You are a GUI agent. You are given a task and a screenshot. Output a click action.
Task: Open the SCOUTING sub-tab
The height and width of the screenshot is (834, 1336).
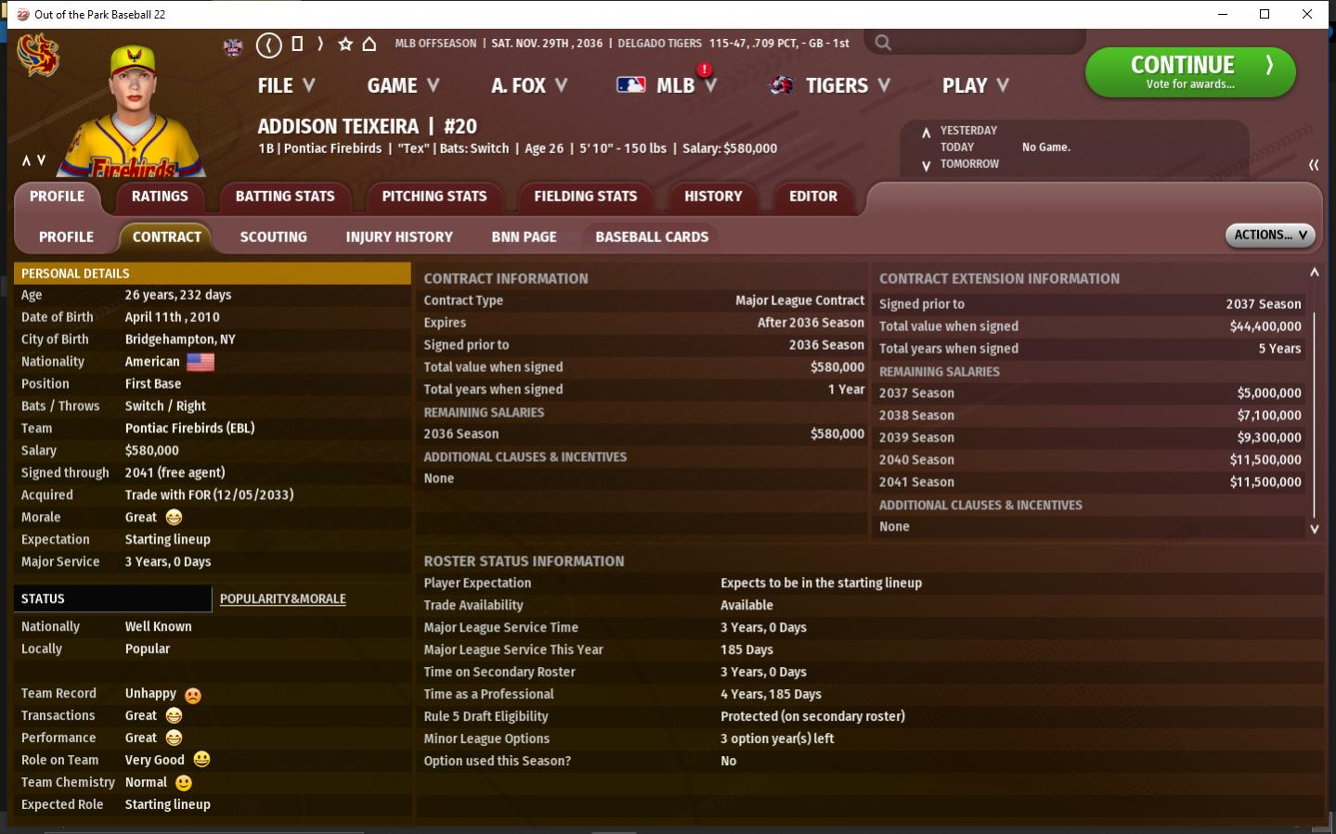273,237
